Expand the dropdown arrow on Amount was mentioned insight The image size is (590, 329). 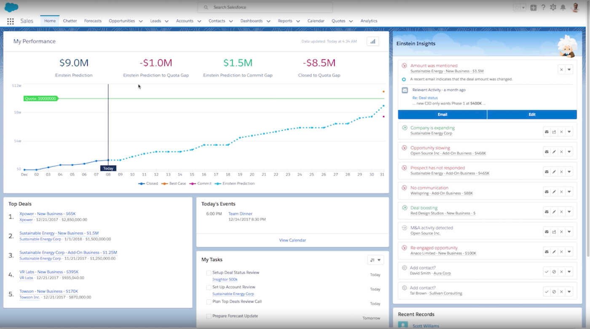point(569,70)
